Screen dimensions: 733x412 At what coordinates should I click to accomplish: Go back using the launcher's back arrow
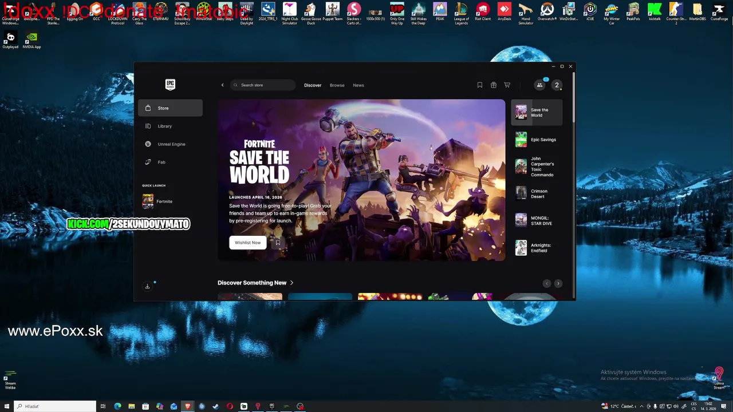(223, 85)
